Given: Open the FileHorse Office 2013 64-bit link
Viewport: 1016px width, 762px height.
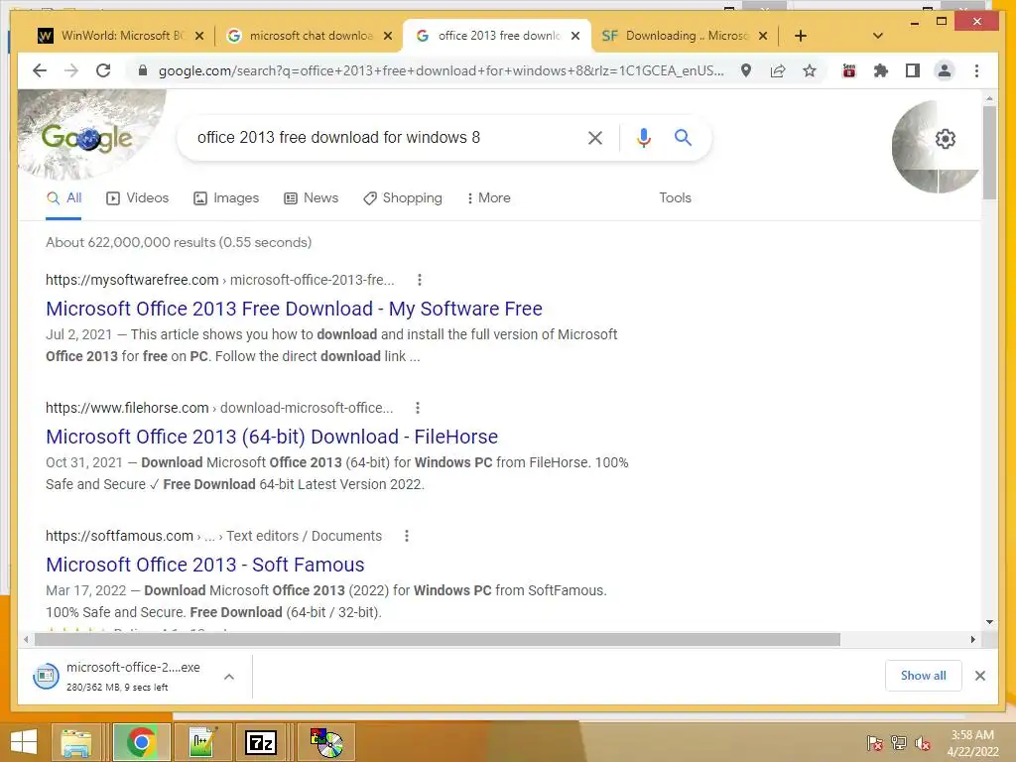Looking at the screenshot, I should click(272, 437).
